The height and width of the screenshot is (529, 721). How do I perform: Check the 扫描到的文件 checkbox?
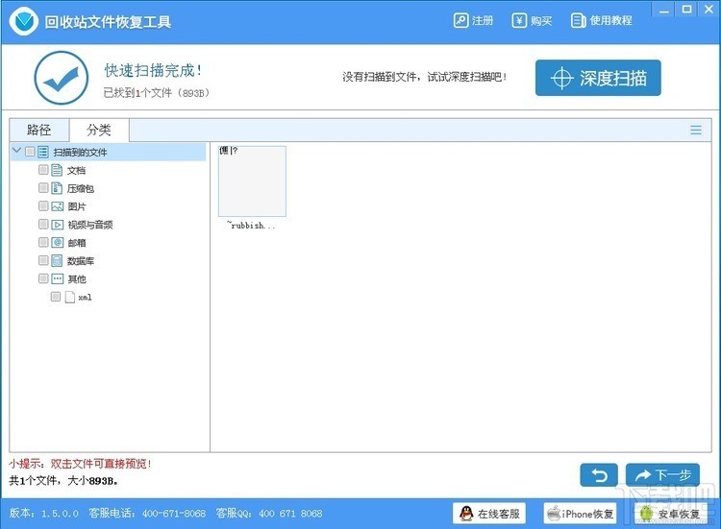30,151
